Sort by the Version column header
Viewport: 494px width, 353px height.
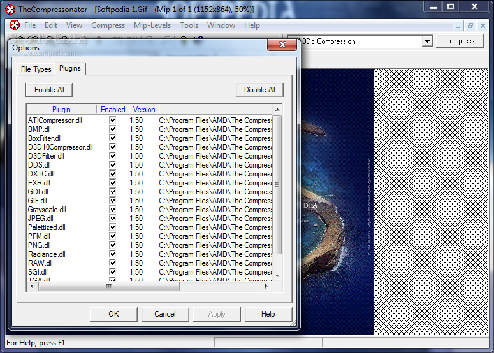(x=144, y=109)
